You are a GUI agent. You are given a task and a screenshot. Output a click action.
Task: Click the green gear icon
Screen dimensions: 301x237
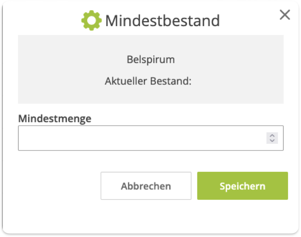91,20
